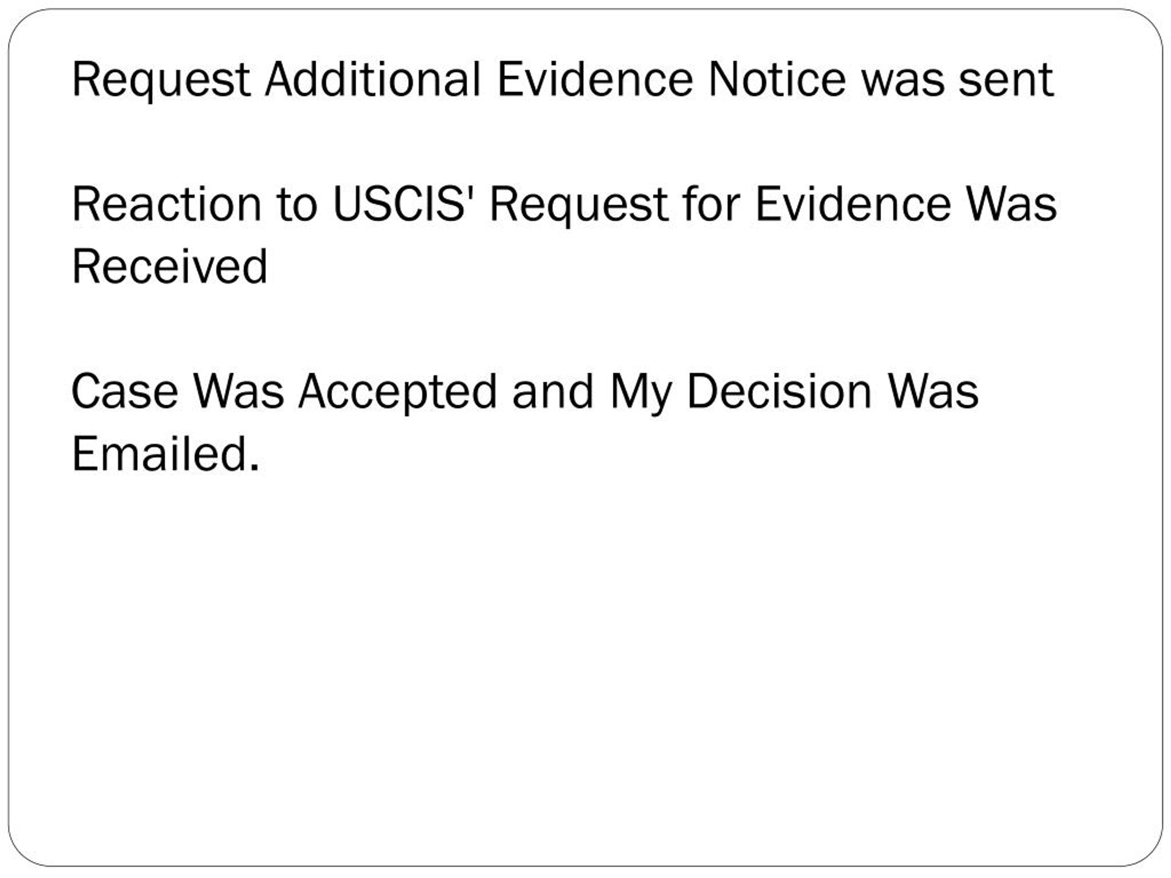Click "Evidence" following the word for

click(x=852, y=204)
